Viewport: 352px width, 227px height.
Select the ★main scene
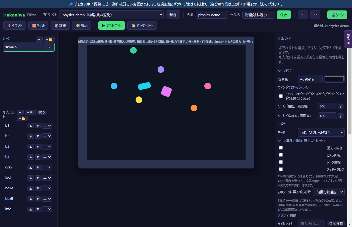(29, 47)
